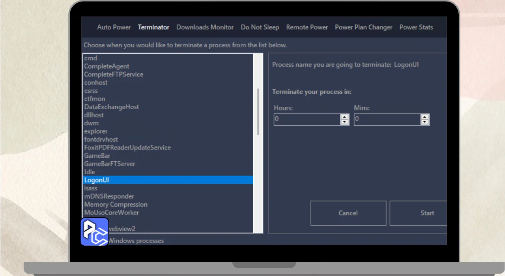Decrease the Mins value with down arrow
Viewport: 505px width, 276px height.
coord(425,122)
